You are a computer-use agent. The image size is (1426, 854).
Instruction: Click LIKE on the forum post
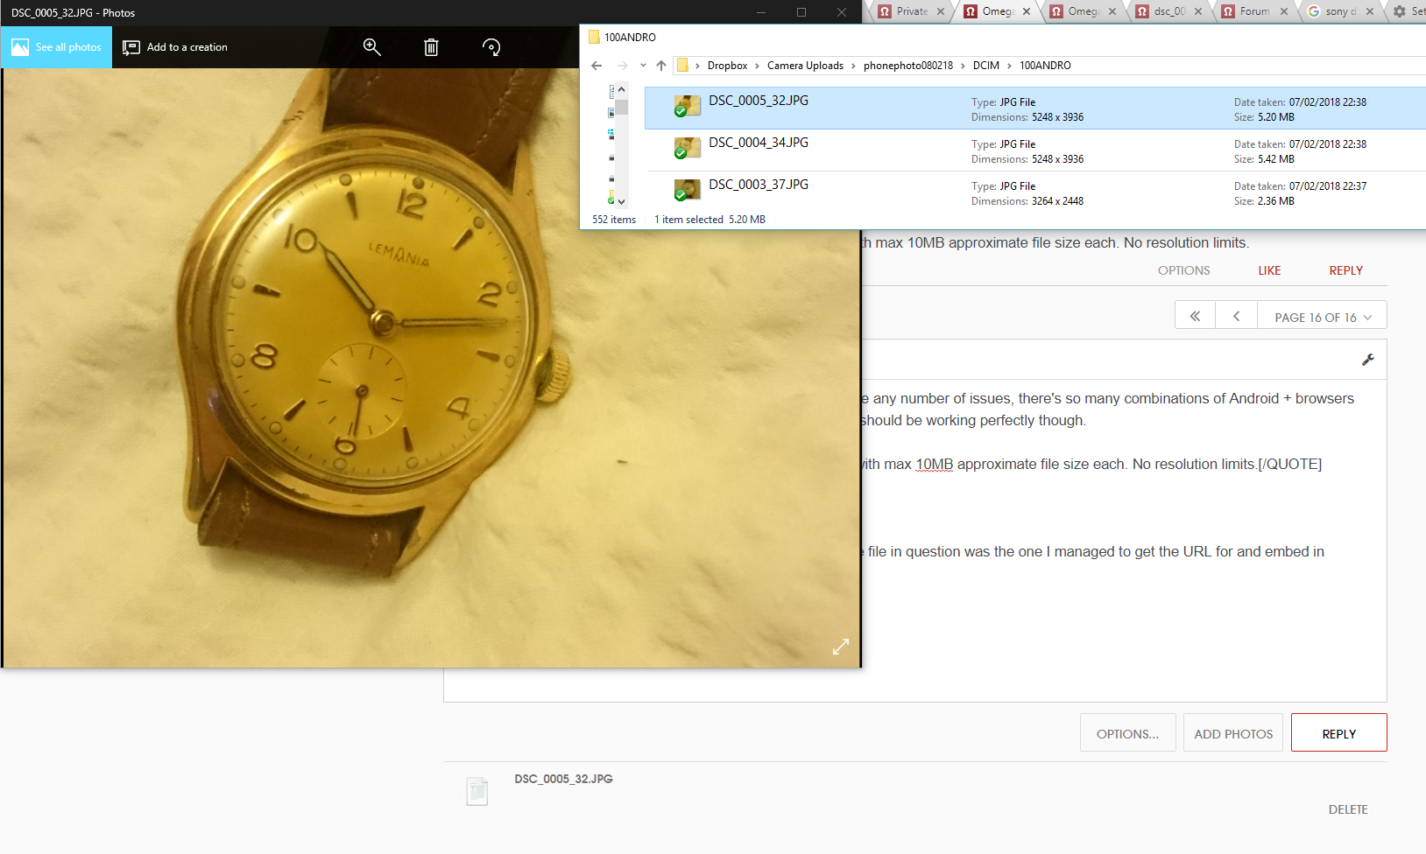(x=1269, y=270)
